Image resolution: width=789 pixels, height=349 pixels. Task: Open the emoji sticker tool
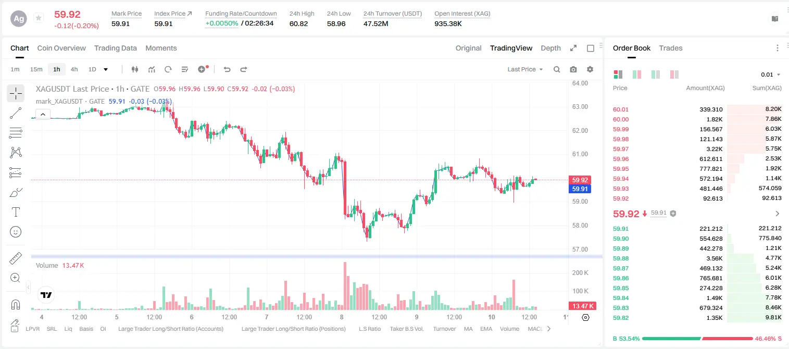[16, 232]
